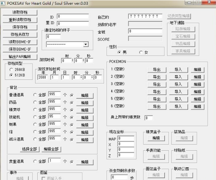Click the 普通道具 quantity field 995

[x=54, y=94]
